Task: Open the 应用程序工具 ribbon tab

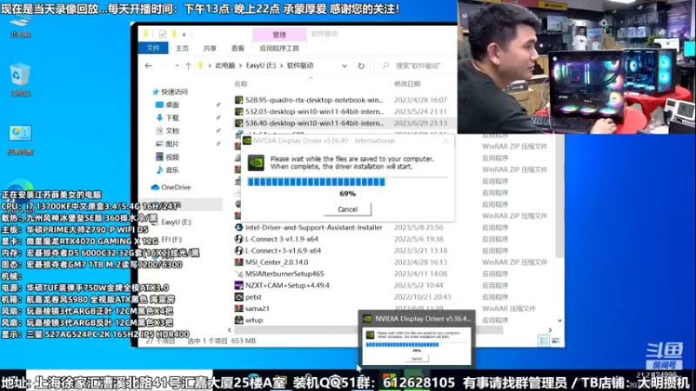Action: pyautogui.click(x=279, y=48)
